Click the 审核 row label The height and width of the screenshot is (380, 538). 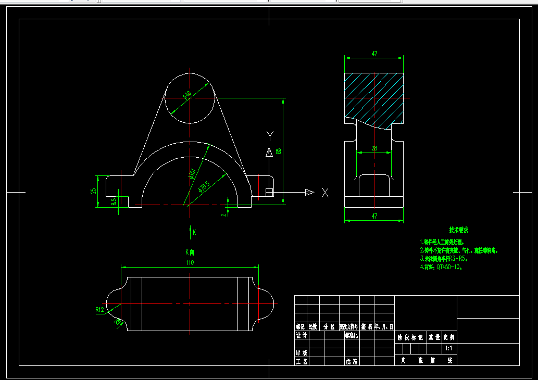(302, 352)
